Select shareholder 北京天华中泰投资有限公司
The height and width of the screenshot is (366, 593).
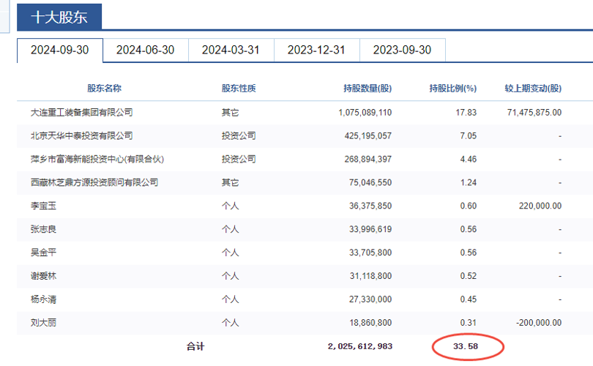pos(82,135)
